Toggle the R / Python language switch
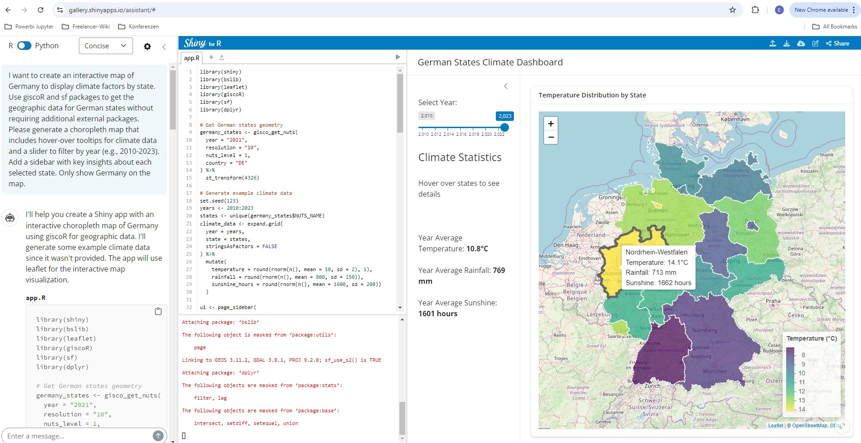 [x=24, y=46]
